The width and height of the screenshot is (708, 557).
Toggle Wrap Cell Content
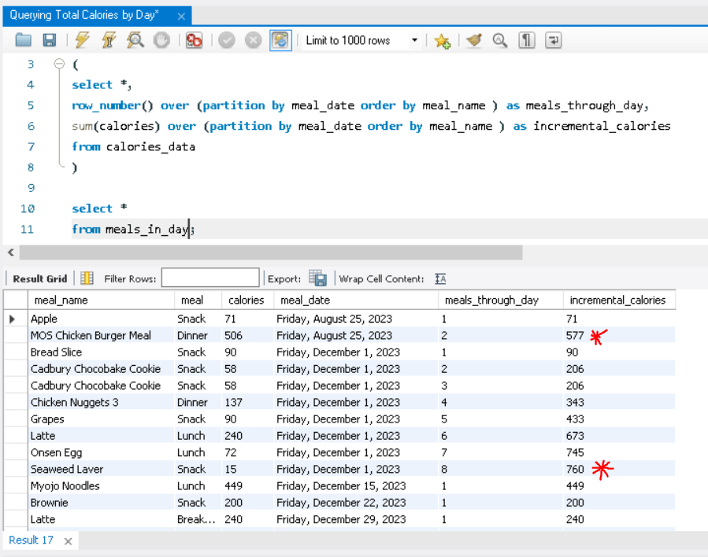click(440, 278)
